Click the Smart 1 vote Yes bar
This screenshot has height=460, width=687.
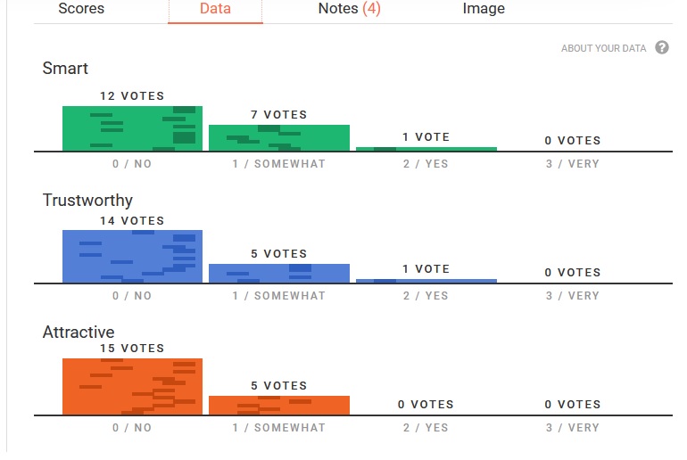426,149
